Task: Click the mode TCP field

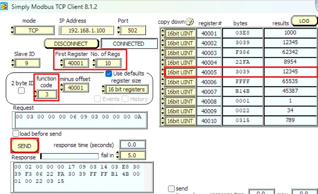Action: [x=34, y=30]
